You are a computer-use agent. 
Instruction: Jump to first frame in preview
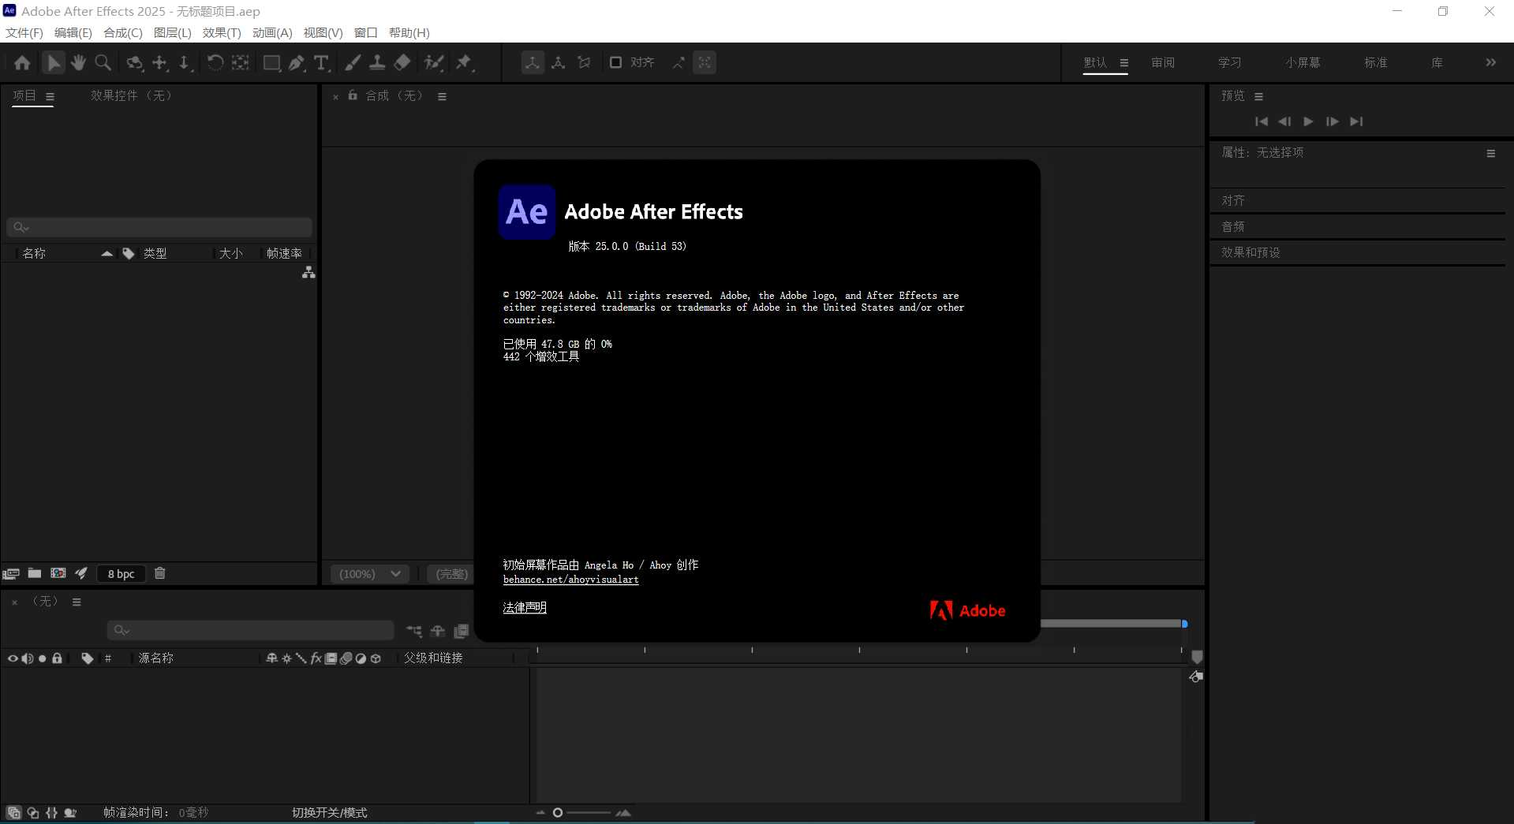point(1262,121)
